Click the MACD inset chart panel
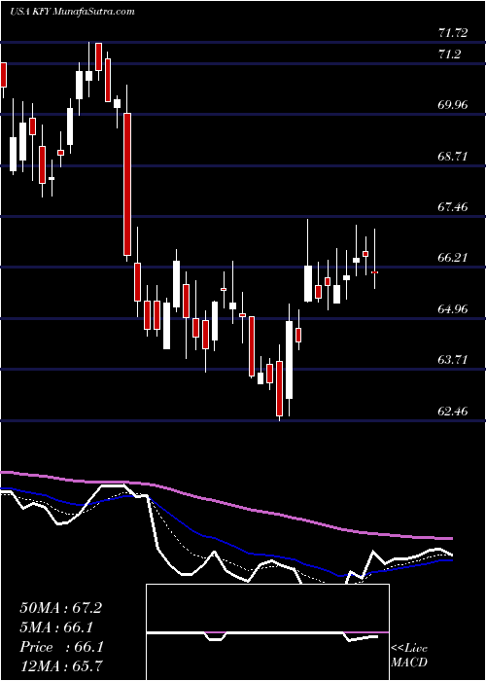Image resolution: width=486 pixels, height=681 pixels. pyautogui.click(x=267, y=632)
